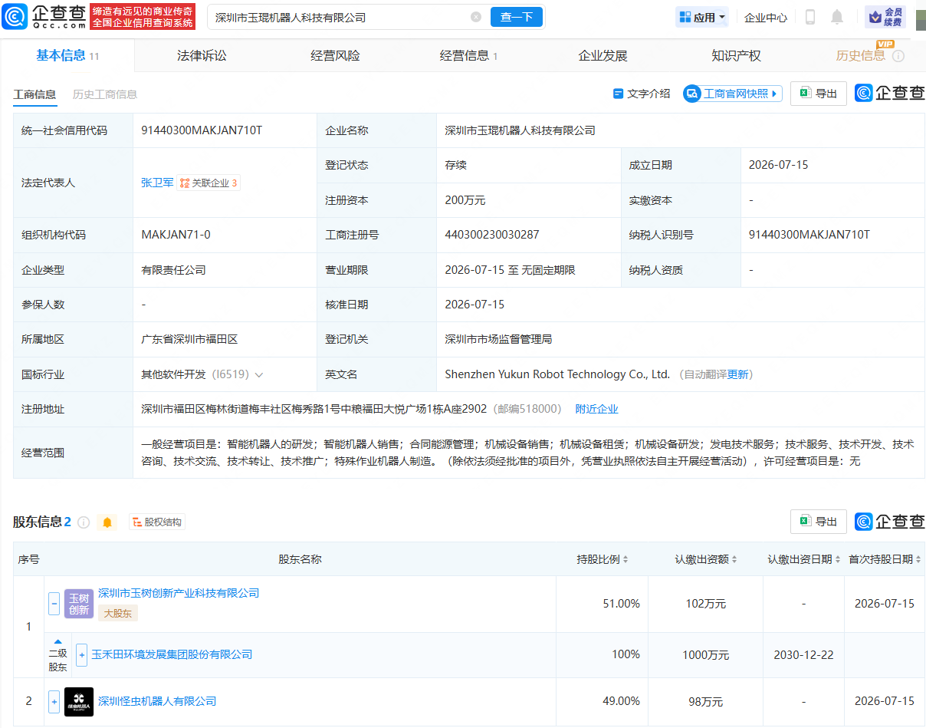The image size is (926, 728).
Task: Click the 附近企业 link
Action: pos(597,410)
